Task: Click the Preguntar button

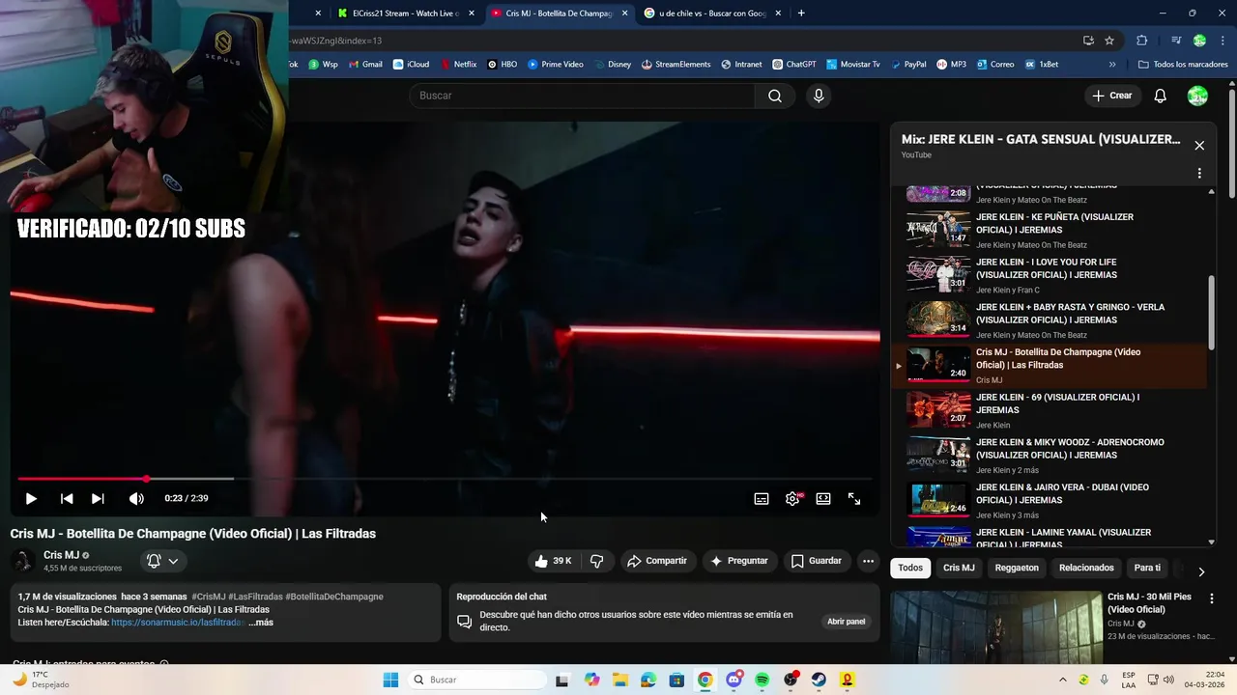Action: 739,561
